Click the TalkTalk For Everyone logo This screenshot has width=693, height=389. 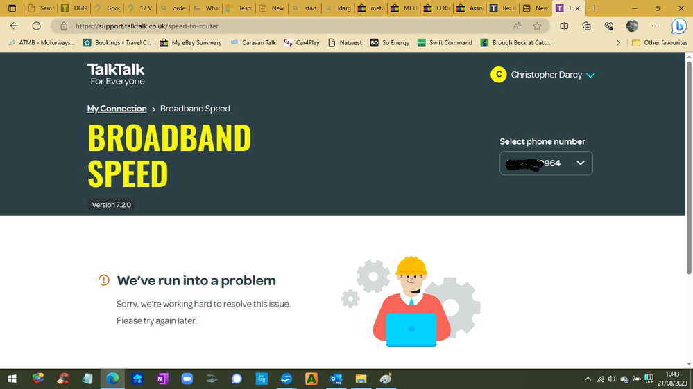(116, 74)
